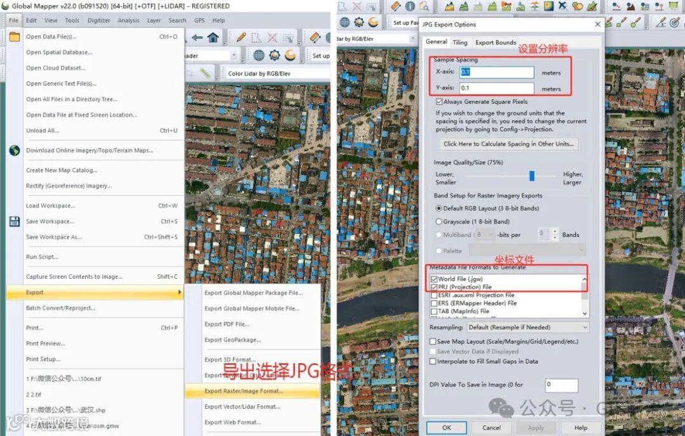The image size is (685, 436).
Task: Open the File menu
Action: click(x=13, y=20)
